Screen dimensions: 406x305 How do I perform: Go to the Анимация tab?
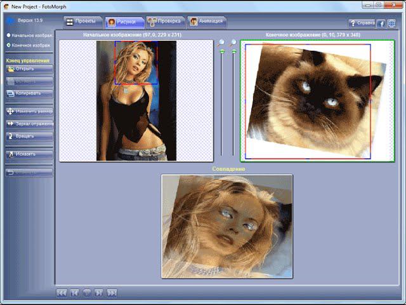click(x=206, y=22)
